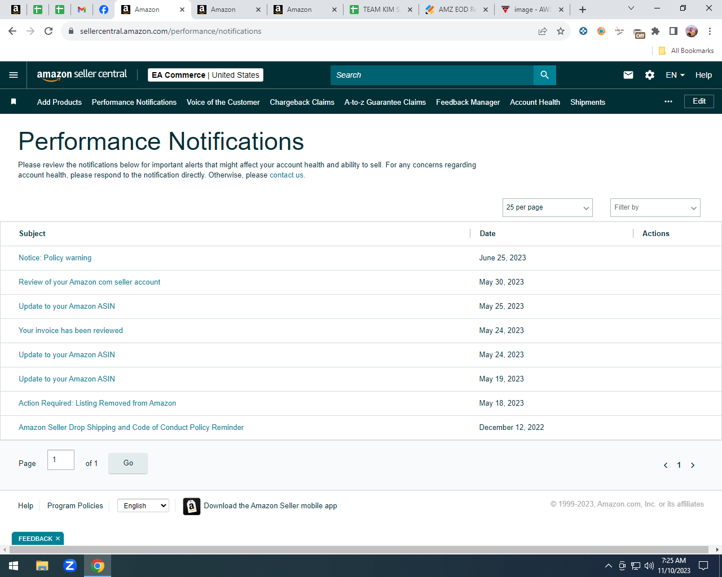This screenshot has height=577, width=722.
Task: Go to Feedback Manager
Action: click(x=468, y=102)
